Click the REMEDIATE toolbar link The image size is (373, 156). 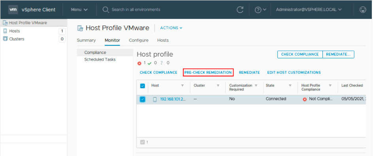tap(249, 72)
